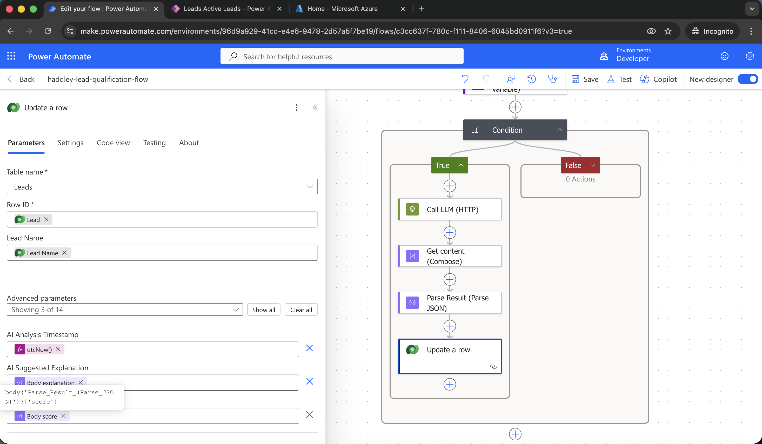The image size is (762, 444).
Task: Remove the utcNow() expression token
Action: (58, 349)
